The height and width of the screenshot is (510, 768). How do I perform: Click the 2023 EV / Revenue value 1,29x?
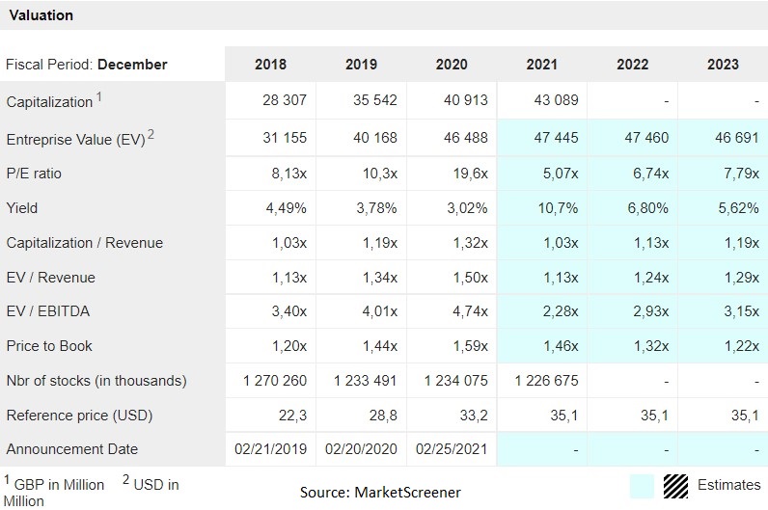742,278
